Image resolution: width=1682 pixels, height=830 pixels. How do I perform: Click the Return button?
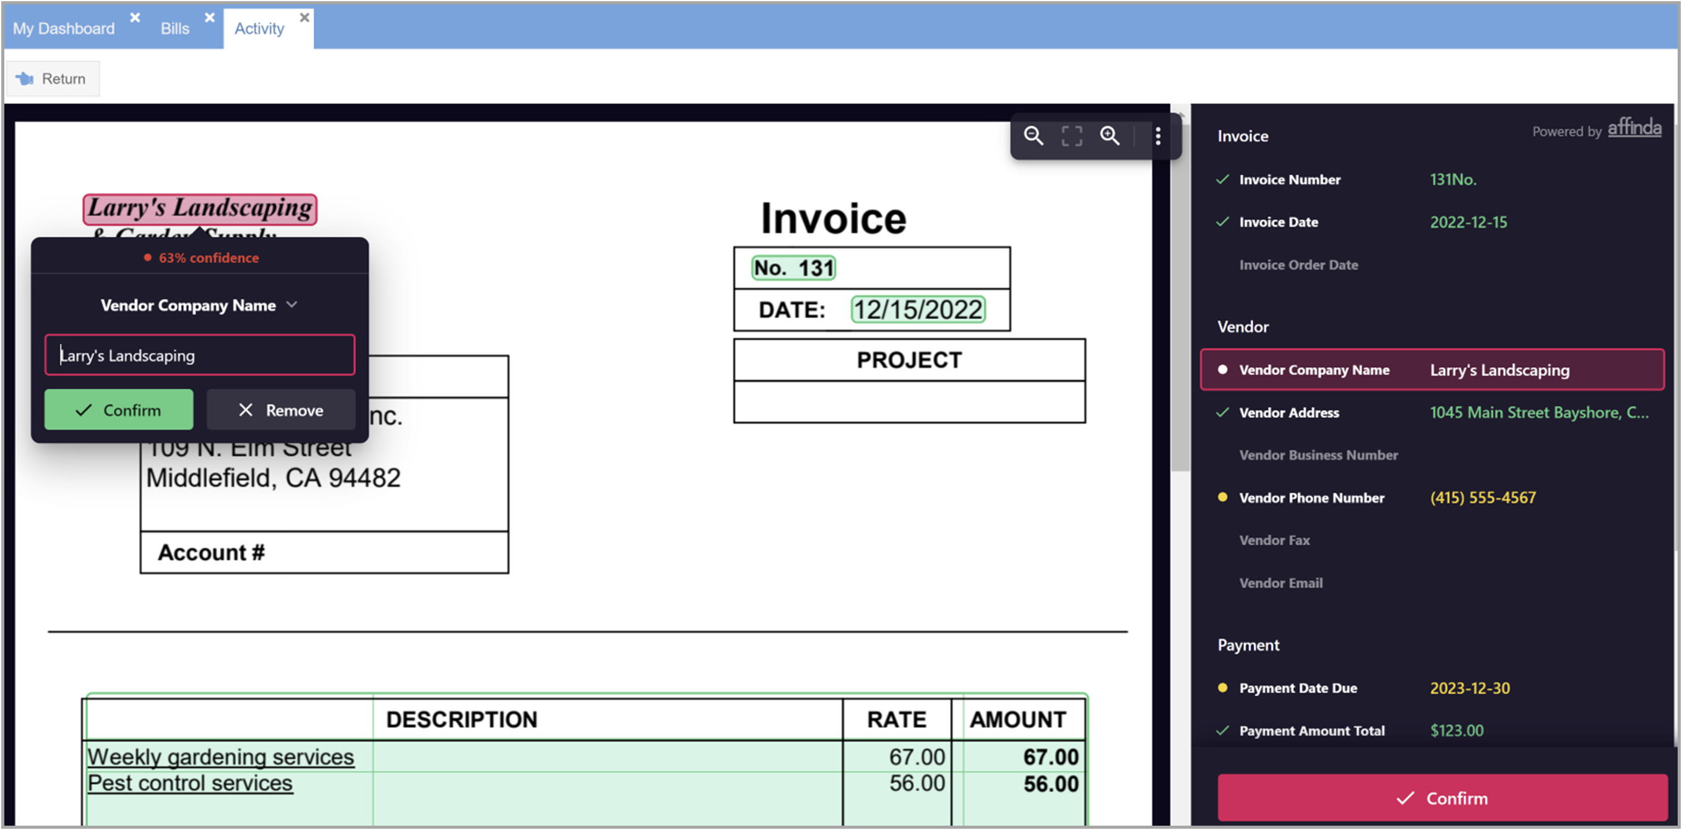[52, 79]
